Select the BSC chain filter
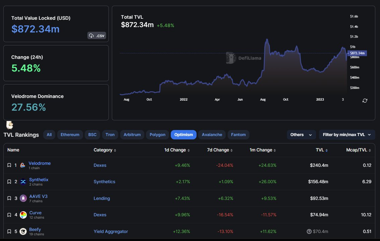This screenshot has width=380, height=241. pyautogui.click(x=92, y=135)
